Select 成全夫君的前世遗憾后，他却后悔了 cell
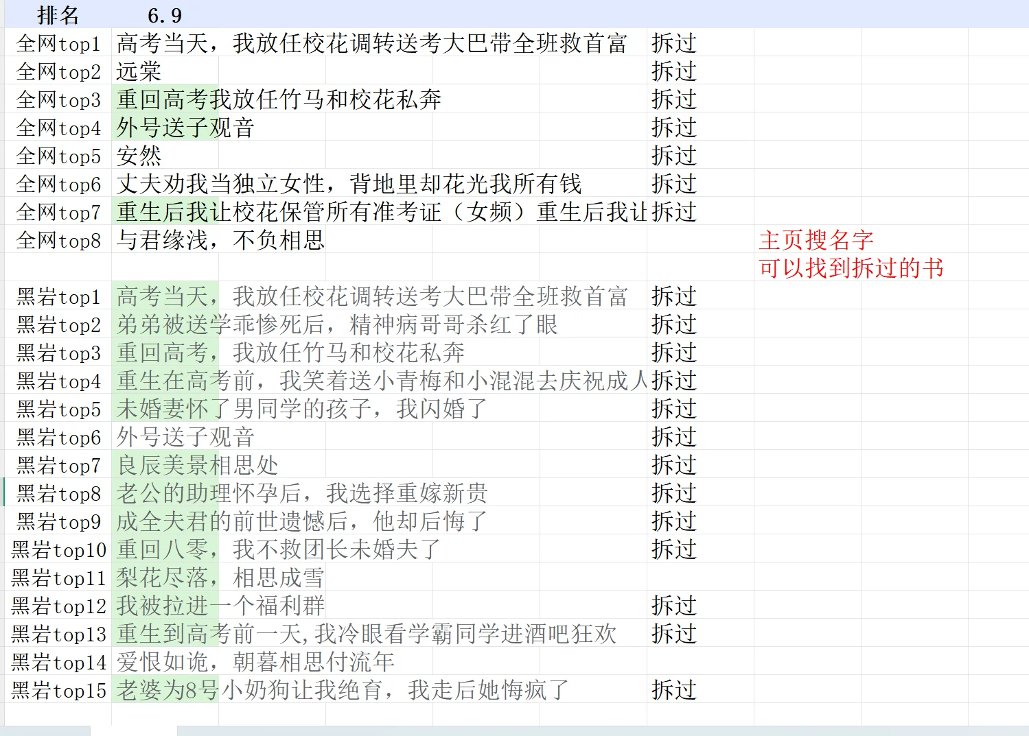1029x736 pixels. pos(302,521)
